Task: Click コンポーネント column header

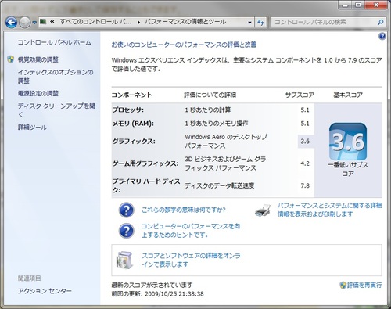Action: pyautogui.click(x=132, y=95)
